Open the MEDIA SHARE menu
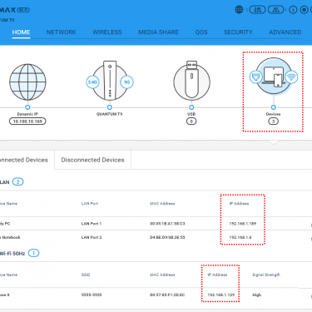The image size is (312, 312). point(159,32)
